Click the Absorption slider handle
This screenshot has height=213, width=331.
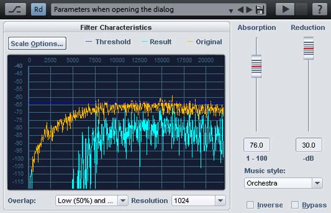(x=257, y=66)
